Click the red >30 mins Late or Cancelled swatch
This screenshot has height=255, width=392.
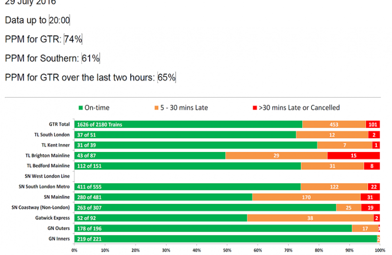255,108
